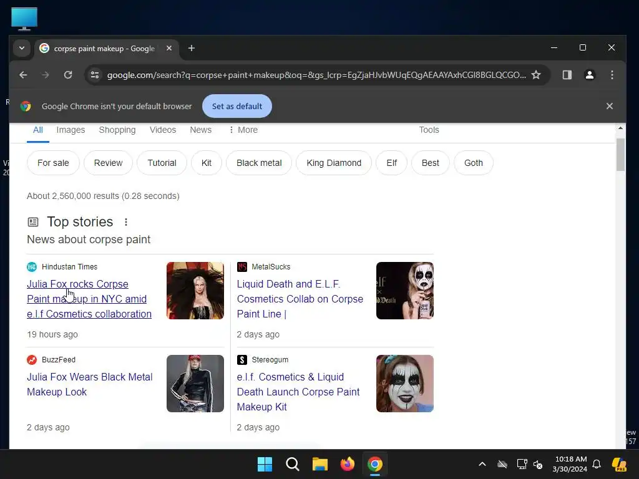This screenshot has width=639, height=479.
Task: Click the address bar URL field
Action: pyautogui.click(x=316, y=75)
